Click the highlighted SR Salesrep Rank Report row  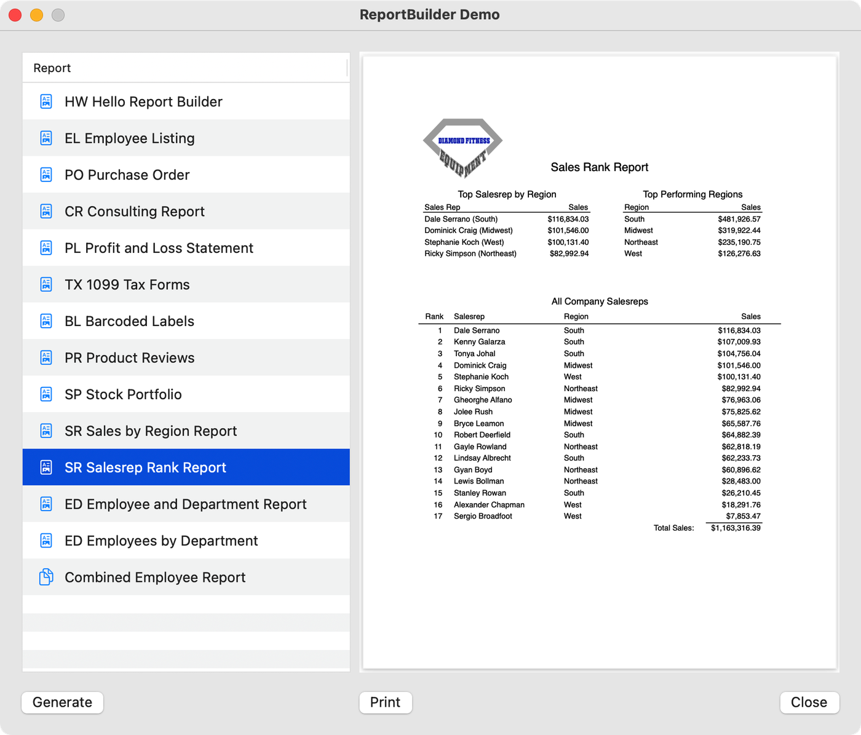[145, 467]
